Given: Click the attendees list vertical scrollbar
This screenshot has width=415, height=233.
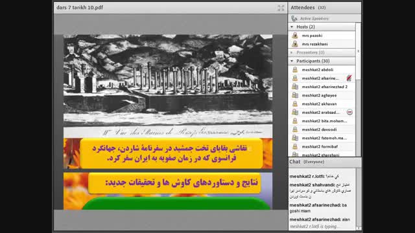Looking at the screenshot, I should 358,89.
